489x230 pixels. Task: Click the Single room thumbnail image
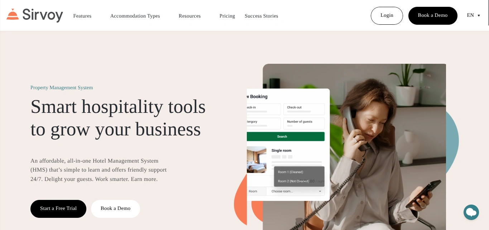coord(257,159)
